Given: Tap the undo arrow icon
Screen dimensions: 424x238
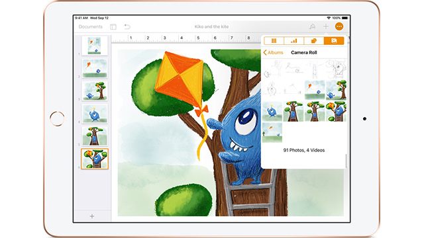Looking at the screenshot, I should tap(127, 26).
